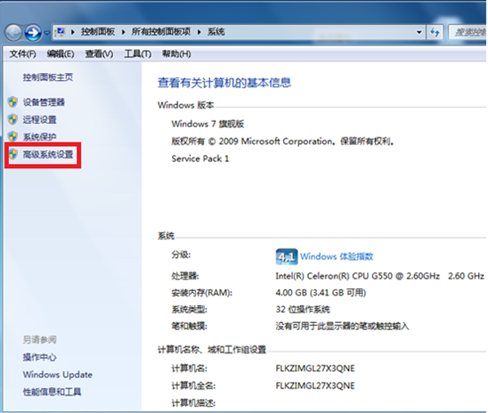The image size is (488, 413).
Task: Click the computer icon in address bar
Action: click(x=61, y=32)
